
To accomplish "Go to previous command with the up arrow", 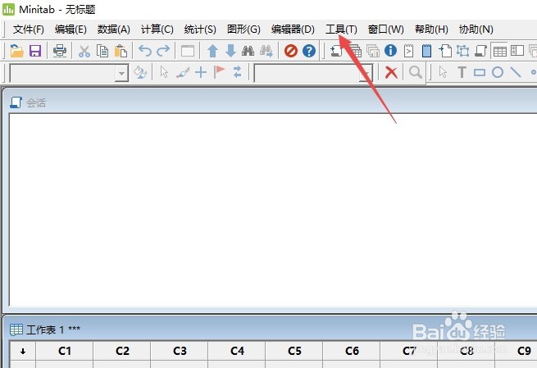I will pyautogui.click(x=212, y=51).
